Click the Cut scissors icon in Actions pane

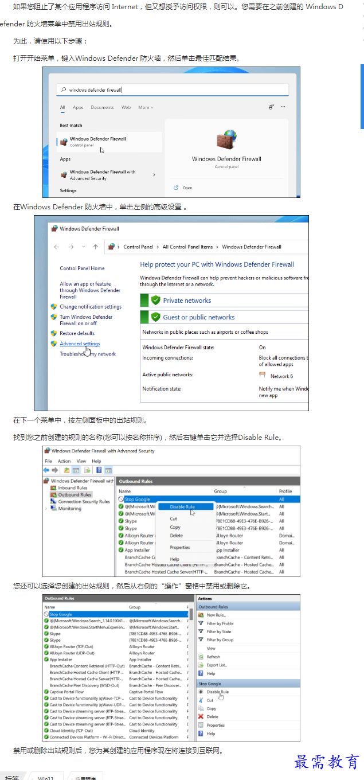click(201, 700)
